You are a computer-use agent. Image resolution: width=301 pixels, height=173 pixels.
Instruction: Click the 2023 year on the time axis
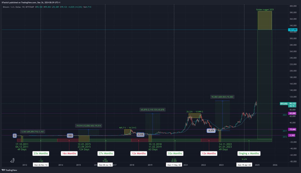click(221, 165)
